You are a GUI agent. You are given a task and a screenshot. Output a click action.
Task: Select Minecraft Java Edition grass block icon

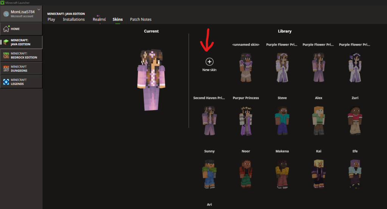[x=6, y=42]
